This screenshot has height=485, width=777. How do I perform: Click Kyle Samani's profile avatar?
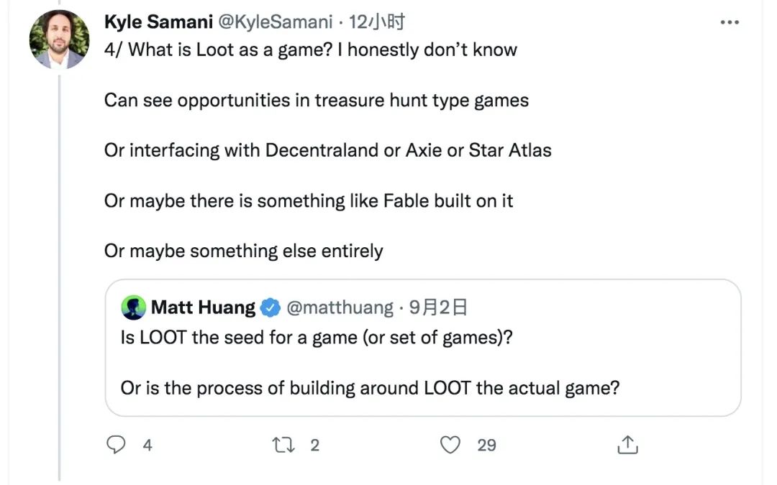click(60, 40)
